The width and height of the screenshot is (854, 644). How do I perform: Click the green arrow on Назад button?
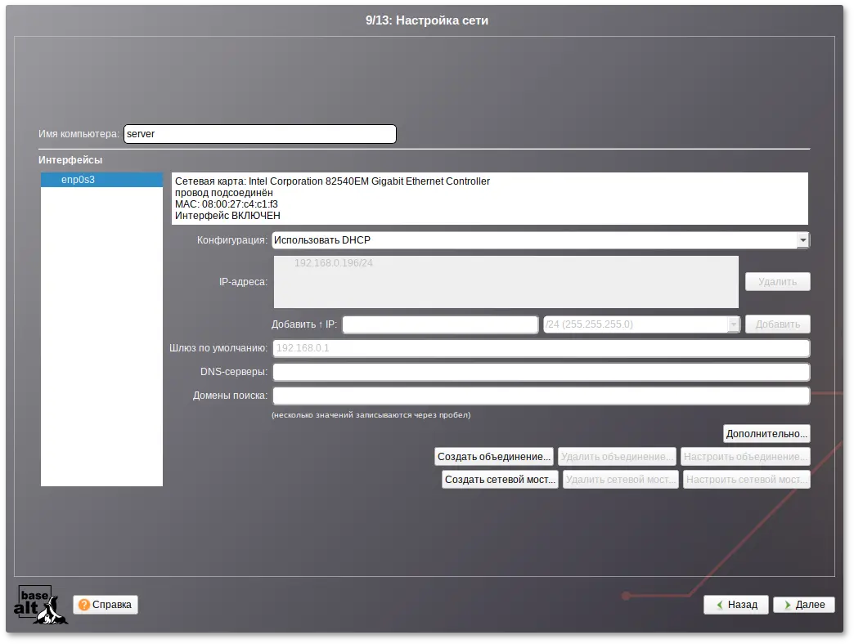click(720, 604)
